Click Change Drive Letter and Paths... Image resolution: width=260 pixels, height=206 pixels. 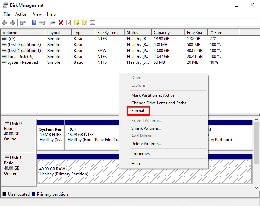pos(160,103)
